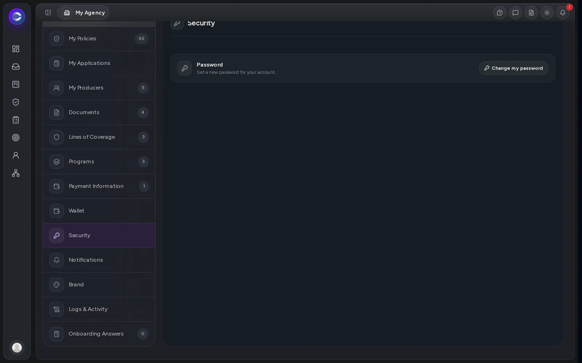Open Payment Information menu item

point(99,186)
